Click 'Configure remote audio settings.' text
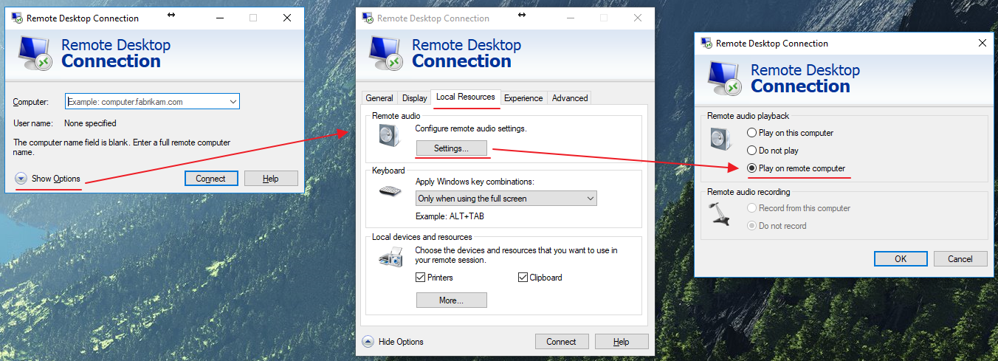 pyautogui.click(x=471, y=128)
